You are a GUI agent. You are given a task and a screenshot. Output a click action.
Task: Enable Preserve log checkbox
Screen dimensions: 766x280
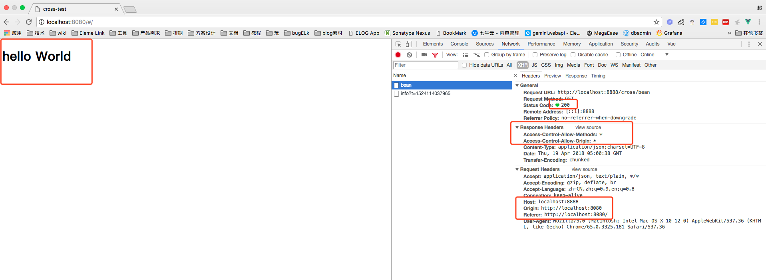535,55
